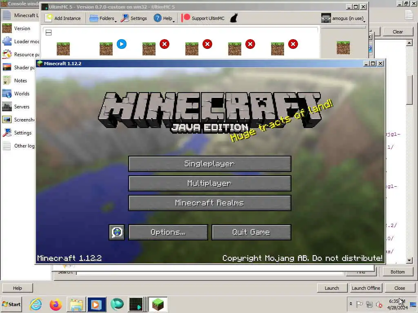Show hidden system tray icons
This screenshot has height=313, width=418.
coord(351,304)
